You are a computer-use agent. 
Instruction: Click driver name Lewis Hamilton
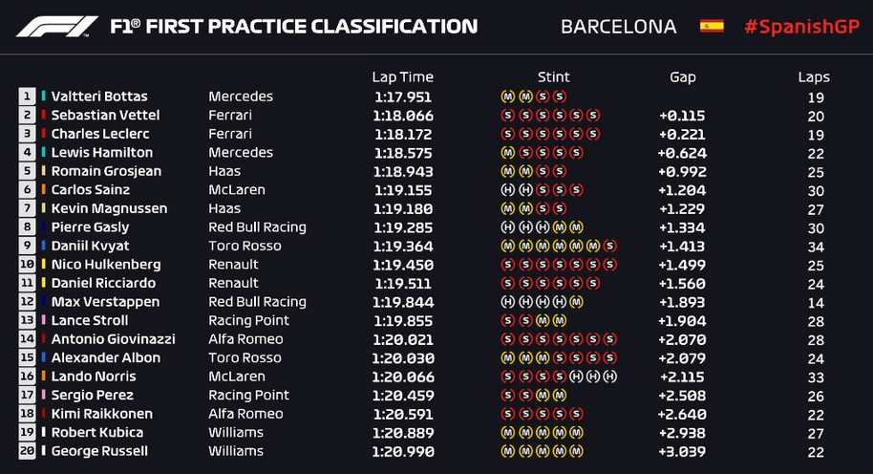click(x=102, y=153)
